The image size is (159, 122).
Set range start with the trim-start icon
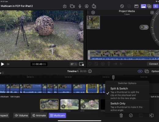tap(122, 64)
